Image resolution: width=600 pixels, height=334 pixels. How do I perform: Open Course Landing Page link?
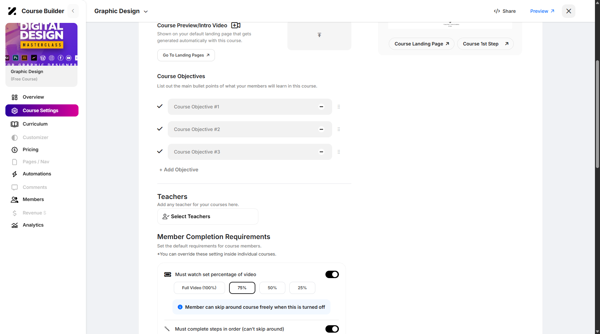click(421, 44)
